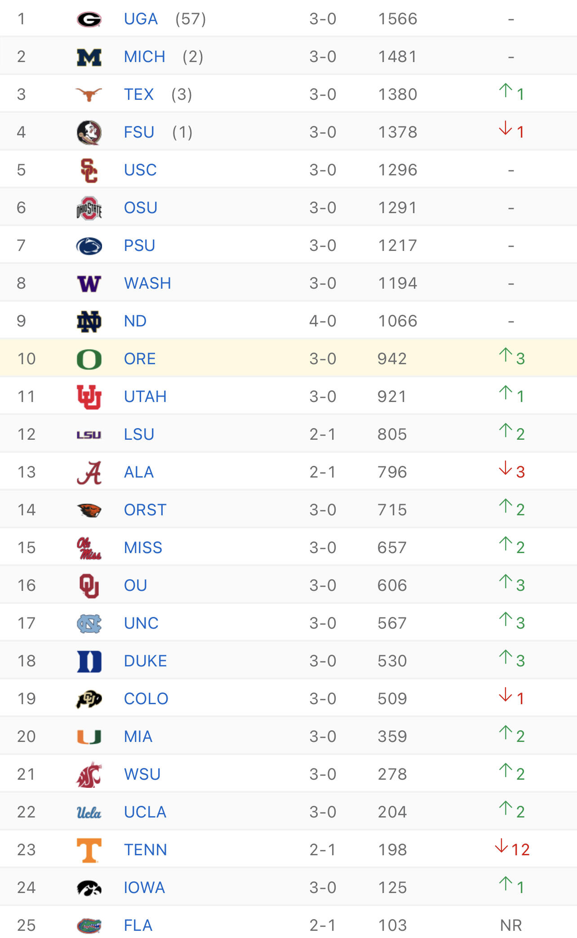Click the Florida Gators logo
The image size is (577, 938).
coord(89,925)
